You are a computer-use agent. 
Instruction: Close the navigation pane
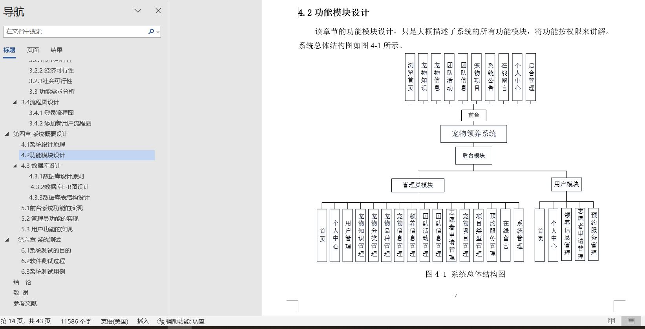click(158, 11)
